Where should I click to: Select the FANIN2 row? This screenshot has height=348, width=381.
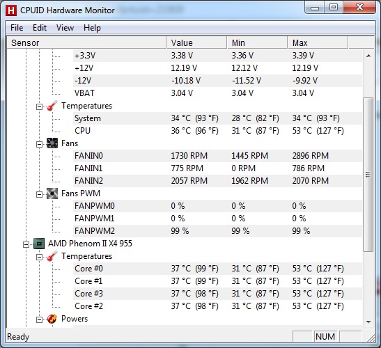217,181
